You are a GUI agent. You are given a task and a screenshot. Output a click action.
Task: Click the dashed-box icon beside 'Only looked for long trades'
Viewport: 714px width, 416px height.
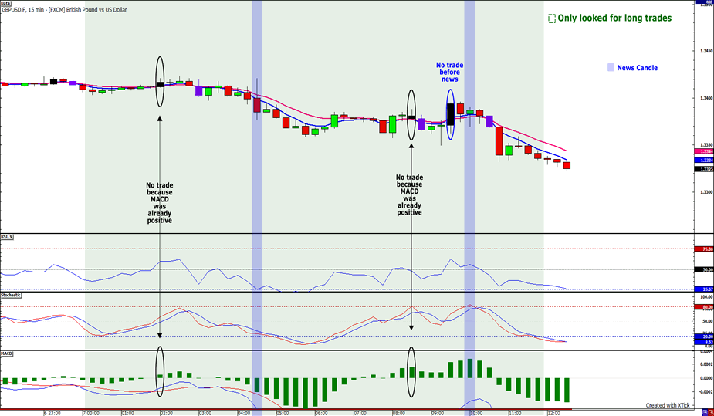coord(552,19)
